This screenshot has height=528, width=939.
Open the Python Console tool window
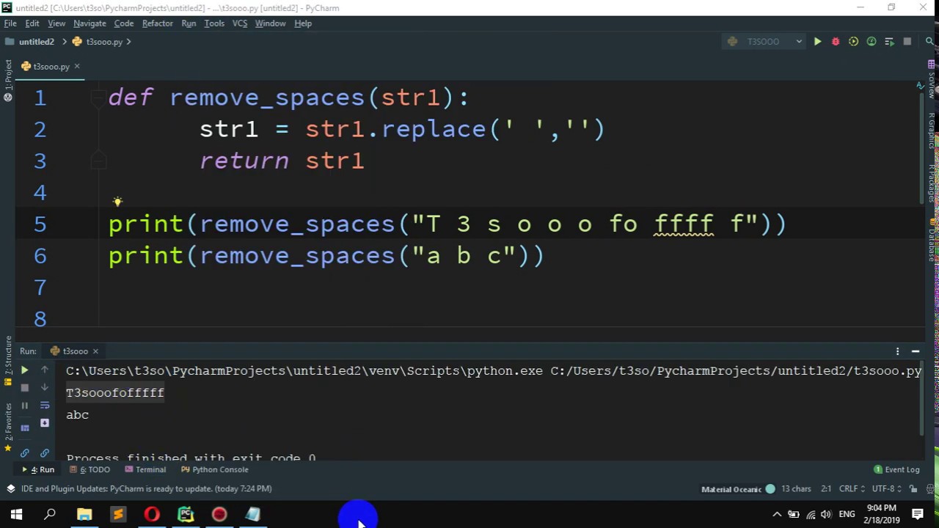[214, 470]
